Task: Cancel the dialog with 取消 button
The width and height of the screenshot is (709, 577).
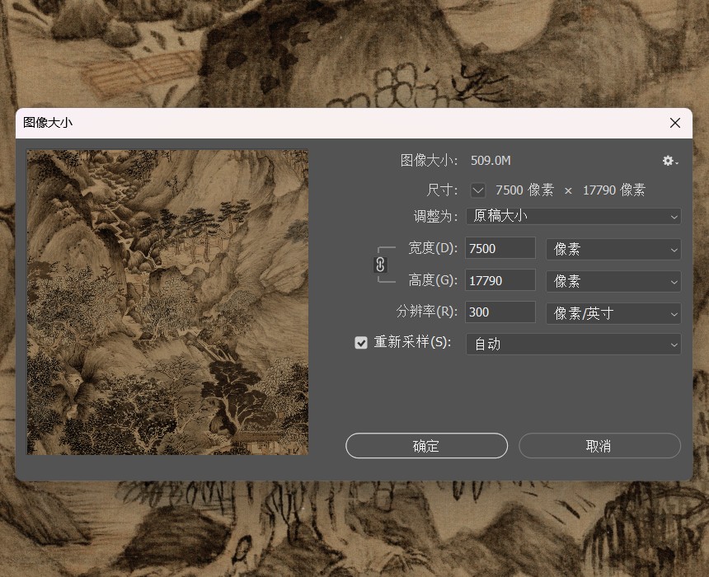Action: point(599,446)
